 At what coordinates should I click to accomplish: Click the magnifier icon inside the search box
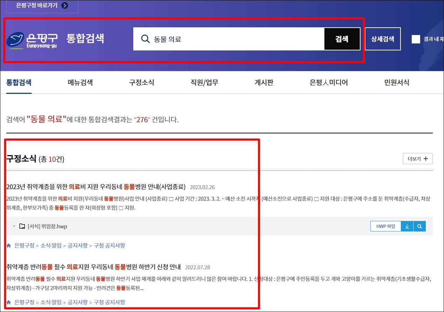pos(145,39)
